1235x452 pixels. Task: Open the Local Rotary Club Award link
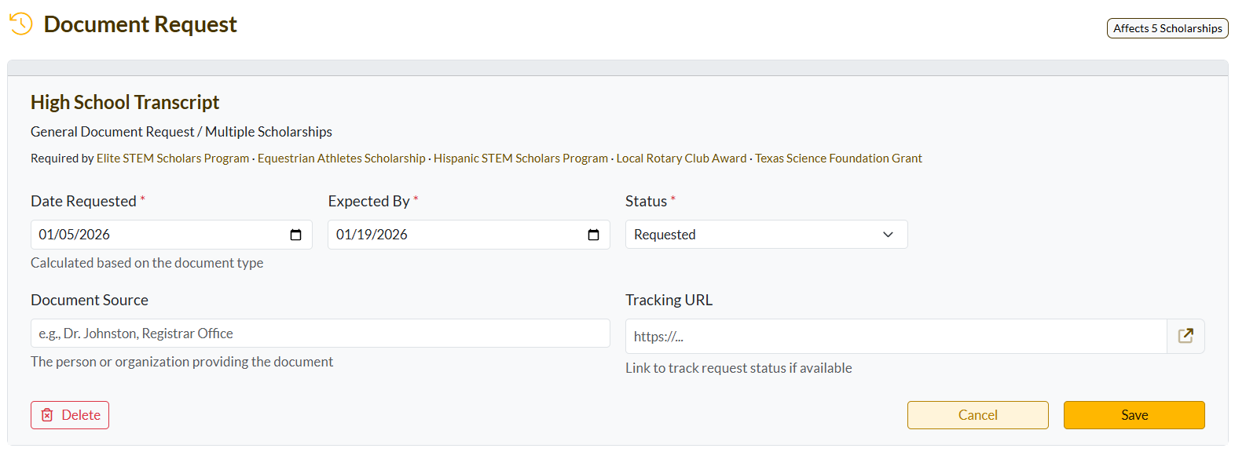pos(681,159)
